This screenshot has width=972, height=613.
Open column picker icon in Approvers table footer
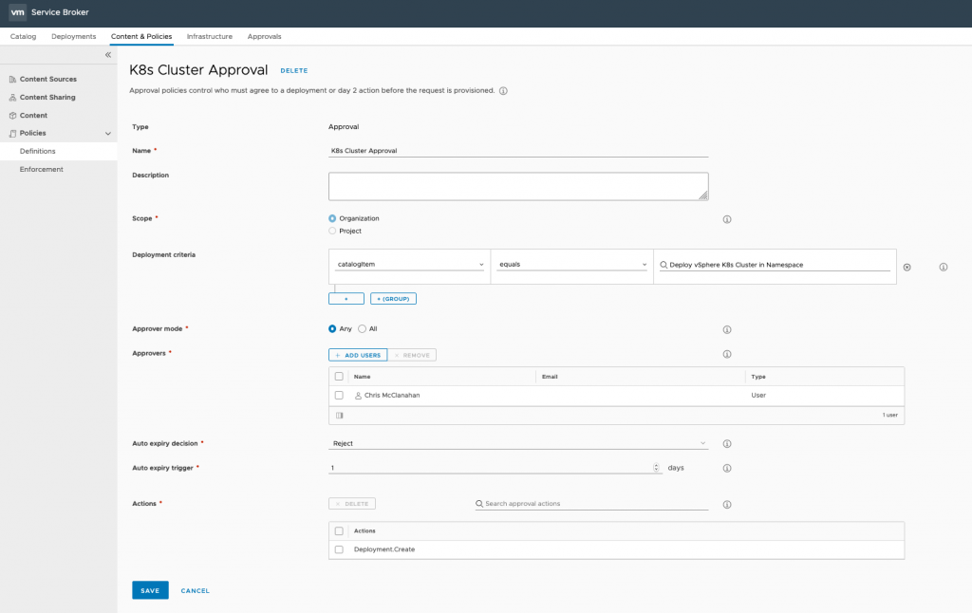340,416
